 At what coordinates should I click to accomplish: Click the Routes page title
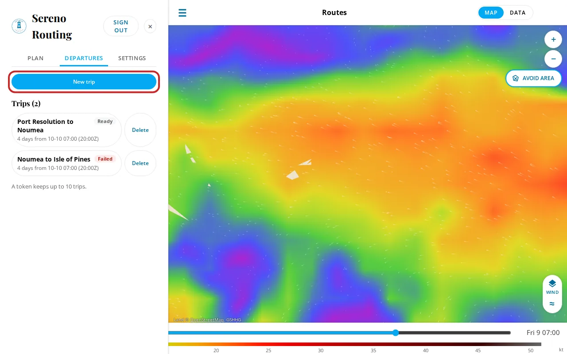(334, 13)
